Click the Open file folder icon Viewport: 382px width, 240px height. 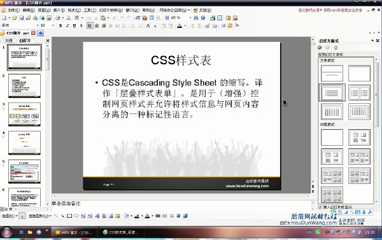pyautogui.click(x=15, y=18)
